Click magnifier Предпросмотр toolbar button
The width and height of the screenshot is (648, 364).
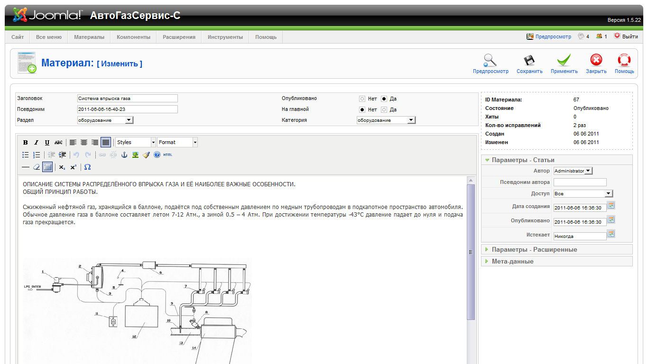[491, 64]
